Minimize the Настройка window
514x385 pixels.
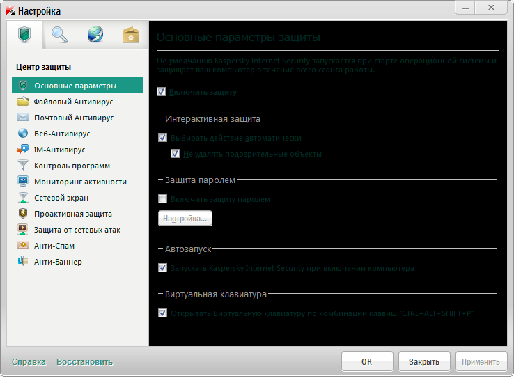click(x=465, y=8)
